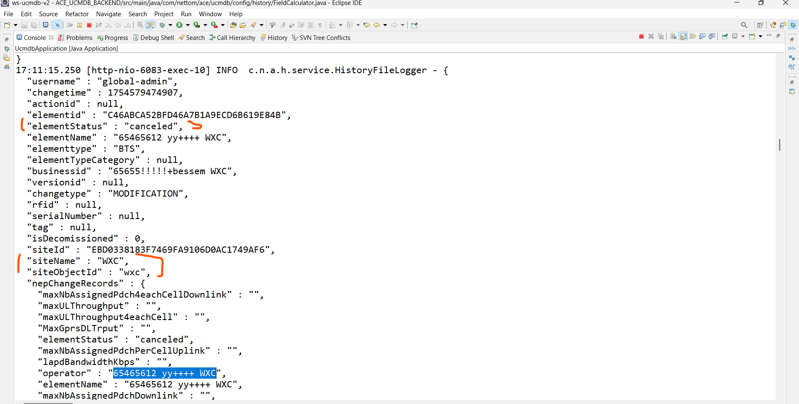Click the Clear Console icon
The image size is (799, 404).
coord(673,37)
